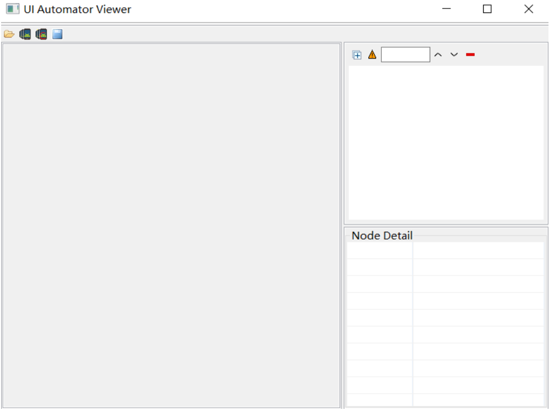
Task: Close the UI Automator Viewer window
Action: (x=529, y=9)
